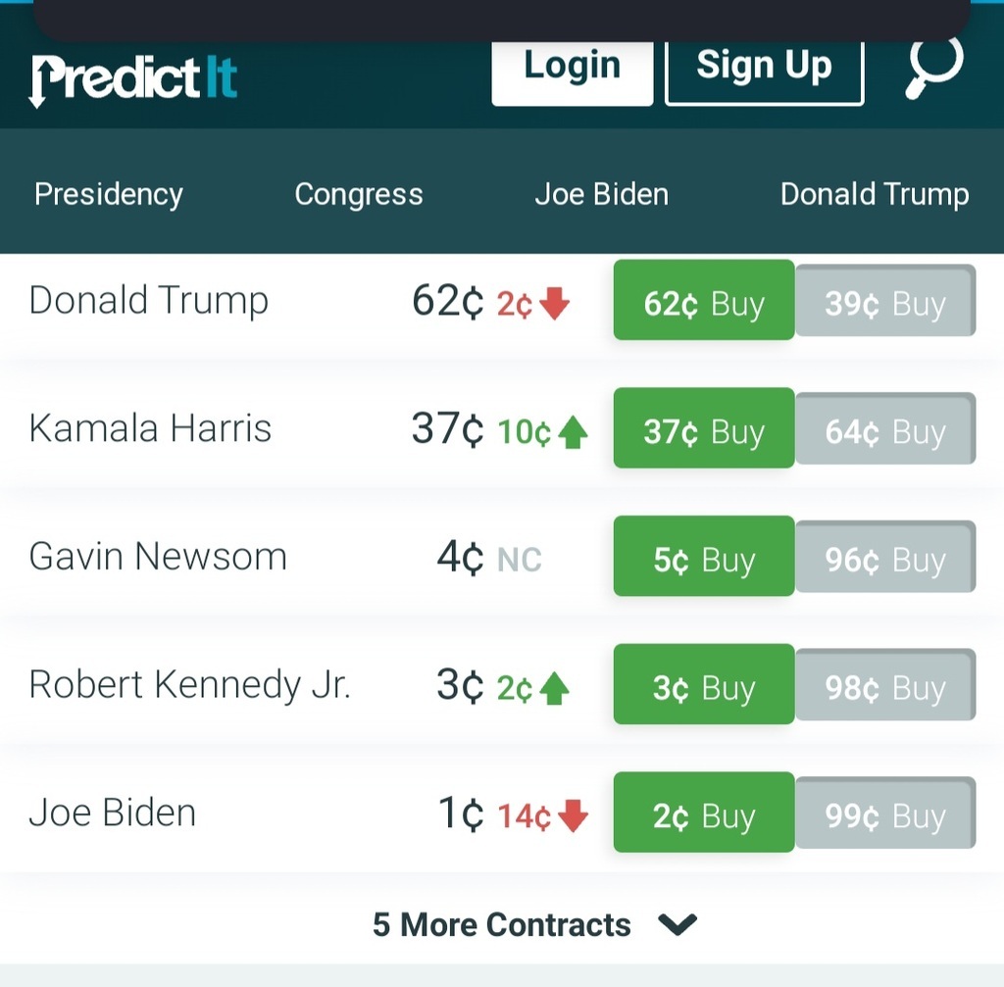
Task: Switch to the Congress tab
Action: pos(359,194)
